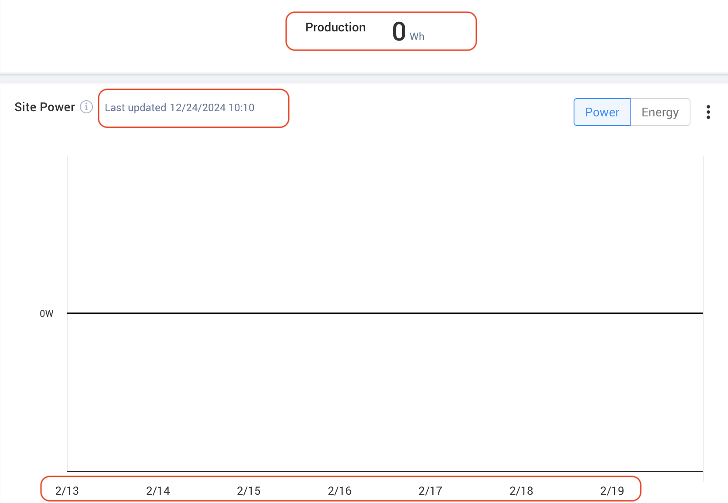Image resolution: width=728 pixels, height=503 pixels.
Task: Select the 2/14 date on x-axis
Action: point(158,491)
